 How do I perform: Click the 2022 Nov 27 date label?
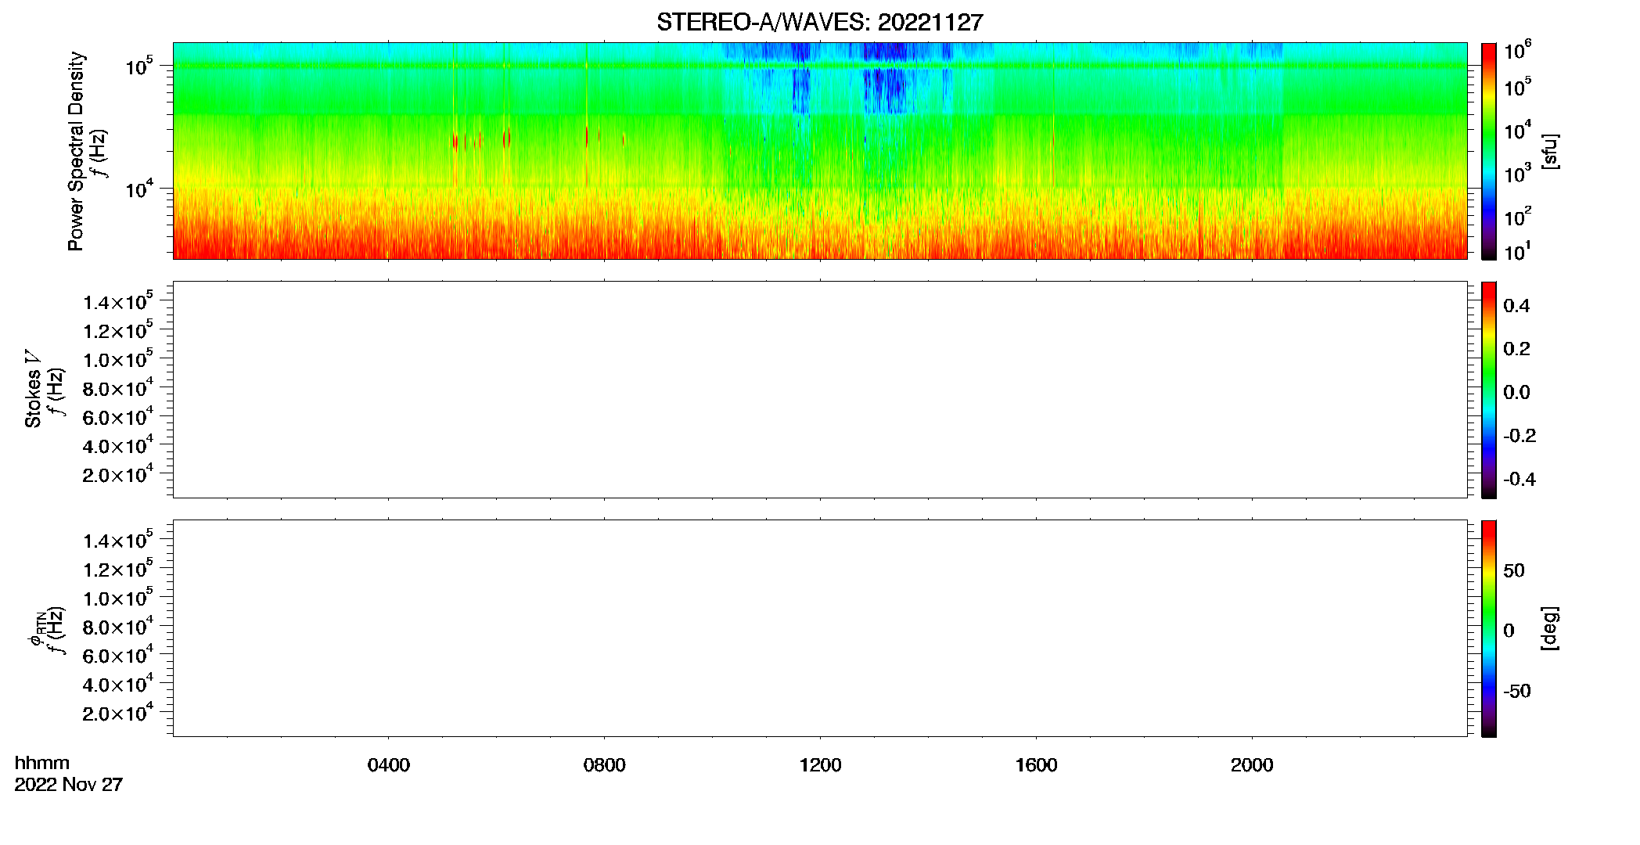point(69,785)
